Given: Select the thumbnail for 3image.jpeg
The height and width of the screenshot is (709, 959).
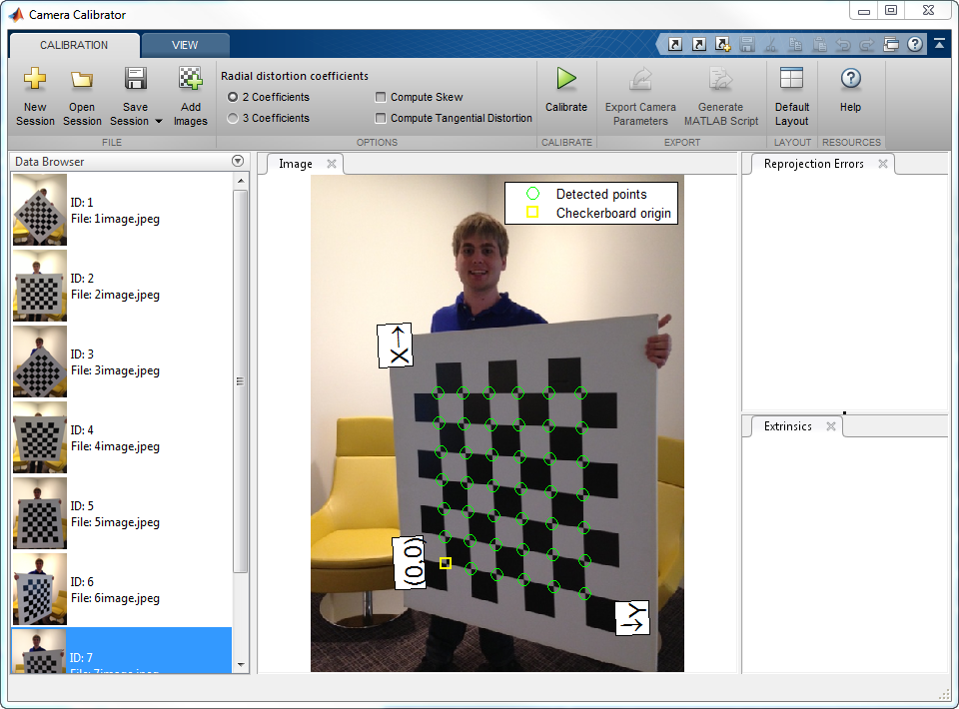Looking at the screenshot, I should pos(38,361).
